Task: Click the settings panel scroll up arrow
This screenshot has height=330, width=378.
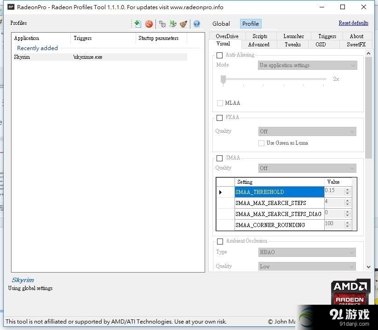Action: (x=368, y=53)
